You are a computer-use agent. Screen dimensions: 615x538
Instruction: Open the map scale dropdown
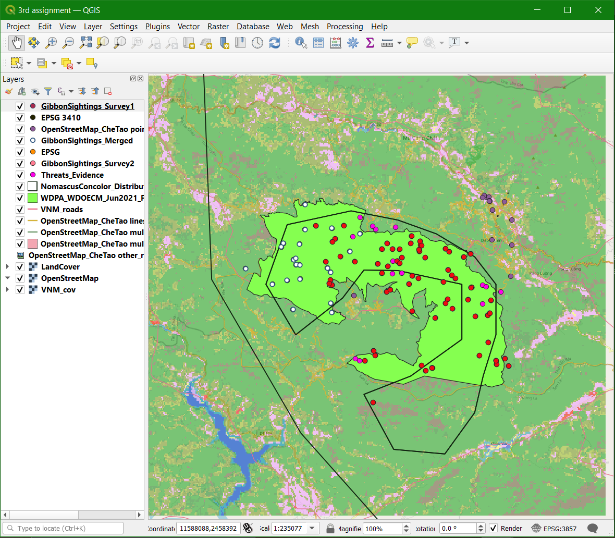tap(312, 528)
